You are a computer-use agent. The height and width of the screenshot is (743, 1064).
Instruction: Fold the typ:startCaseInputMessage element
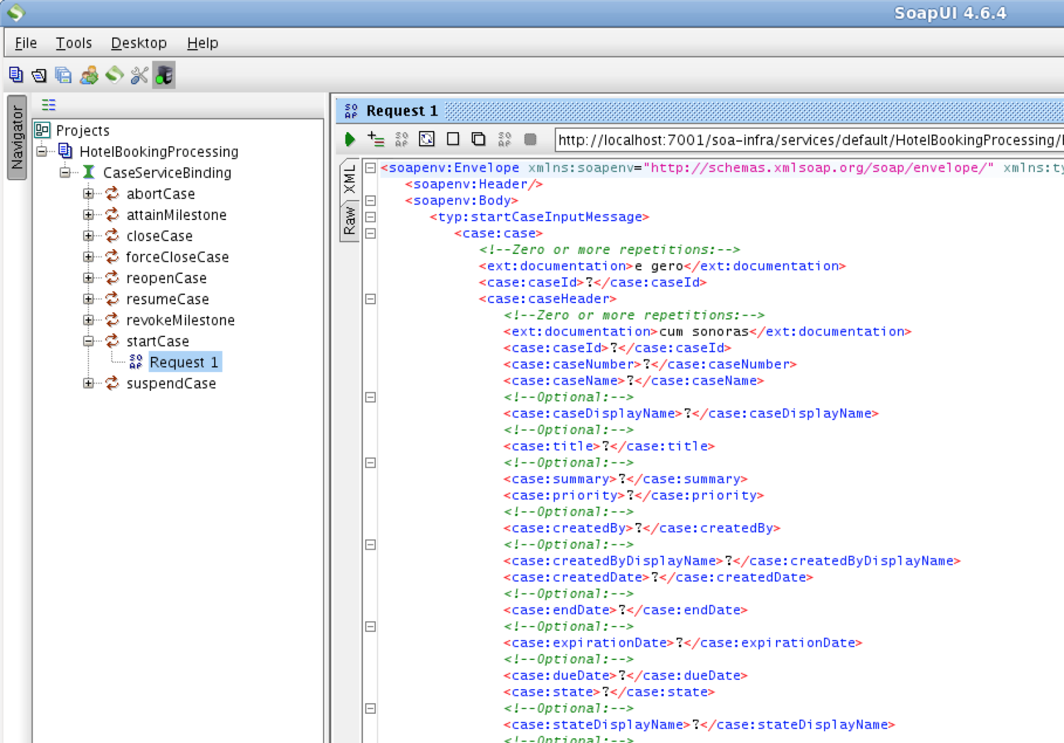(370, 217)
